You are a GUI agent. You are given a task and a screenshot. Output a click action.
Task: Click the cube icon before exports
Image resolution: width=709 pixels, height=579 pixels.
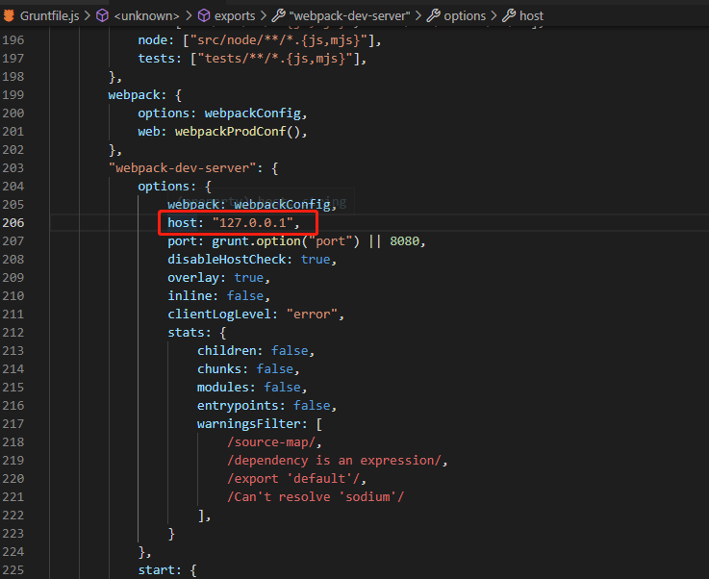(204, 15)
